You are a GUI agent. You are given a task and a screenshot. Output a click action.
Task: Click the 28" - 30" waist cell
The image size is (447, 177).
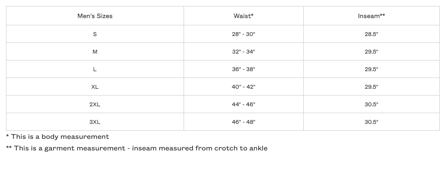pos(244,34)
